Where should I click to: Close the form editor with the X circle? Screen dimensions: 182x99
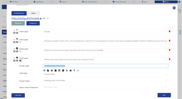click(x=174, y=8)
